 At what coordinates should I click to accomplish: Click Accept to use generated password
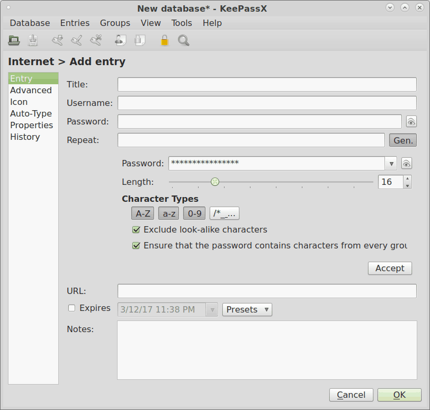pyautogui.click(x=390, y=268)
